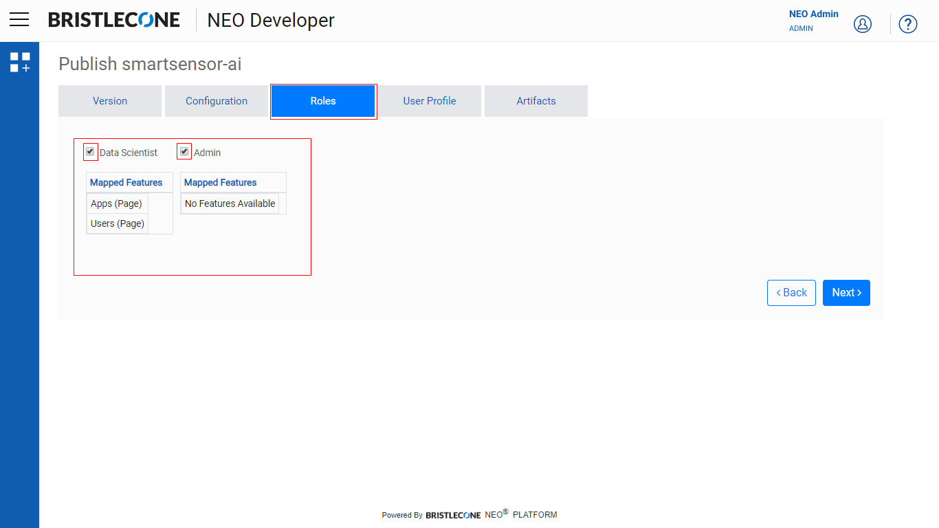
Task: Open the hamburger navigation menu
Action: [x=19, y=19]
